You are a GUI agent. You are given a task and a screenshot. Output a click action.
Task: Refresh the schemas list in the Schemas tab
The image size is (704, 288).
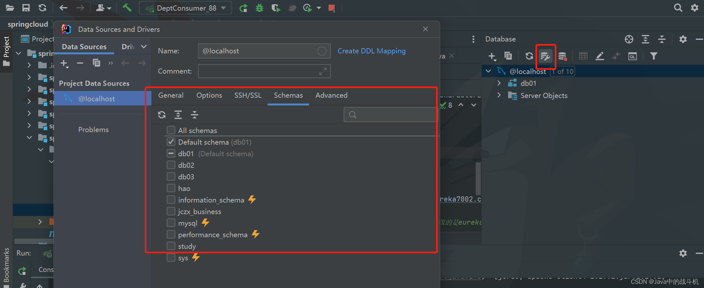162,115
